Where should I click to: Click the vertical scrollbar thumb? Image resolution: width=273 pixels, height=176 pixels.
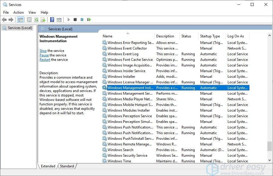pos(269,146)
